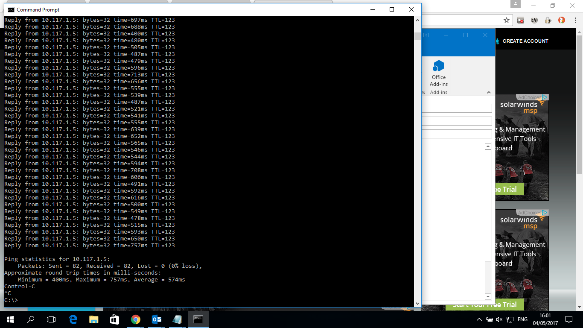Switch to Outlook via taskbar icon

click(x=156, y=319)
